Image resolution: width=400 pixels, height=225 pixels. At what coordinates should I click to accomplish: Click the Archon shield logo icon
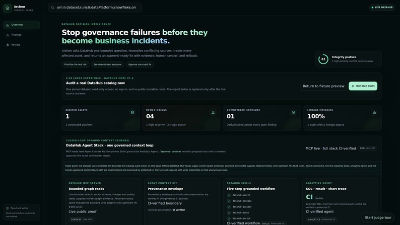coord(7,8)
